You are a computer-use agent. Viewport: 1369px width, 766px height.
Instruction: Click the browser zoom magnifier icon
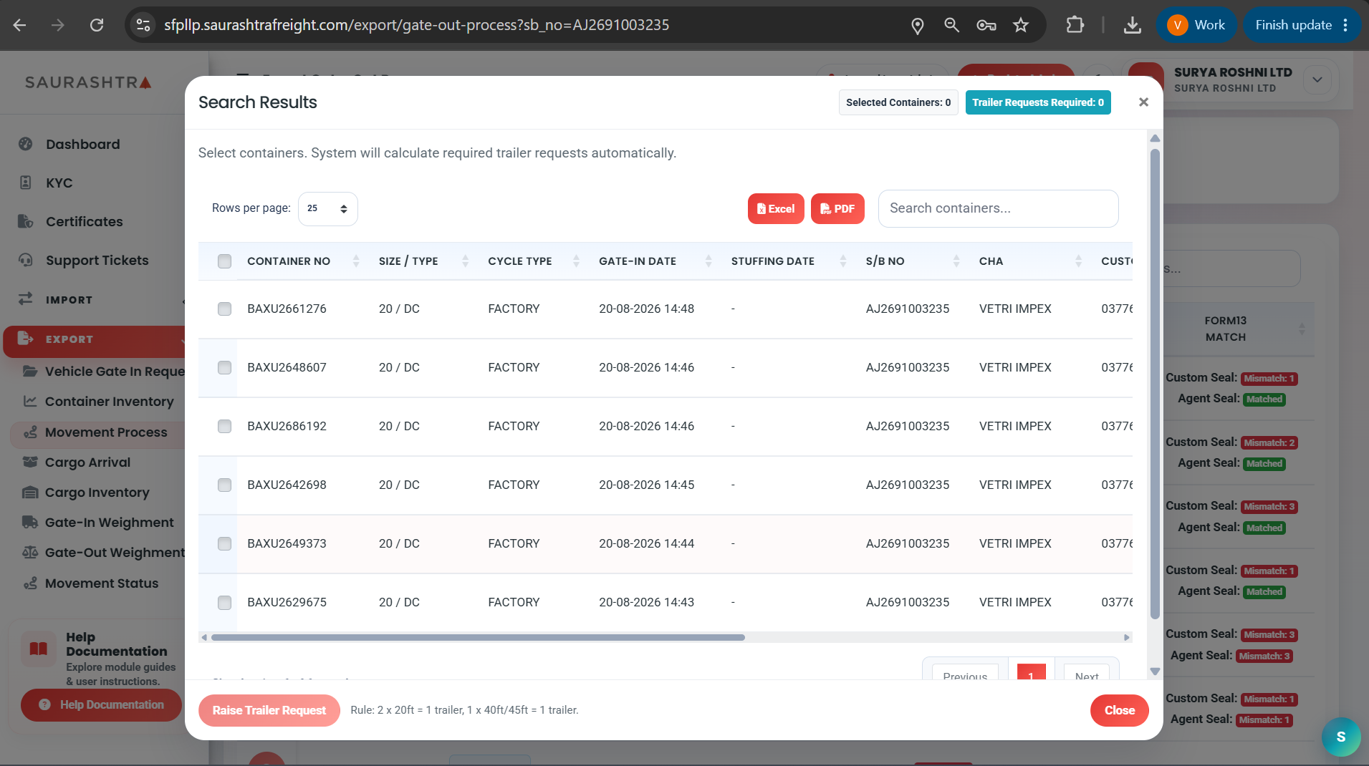pyautogui.click(x=951, y=25)
